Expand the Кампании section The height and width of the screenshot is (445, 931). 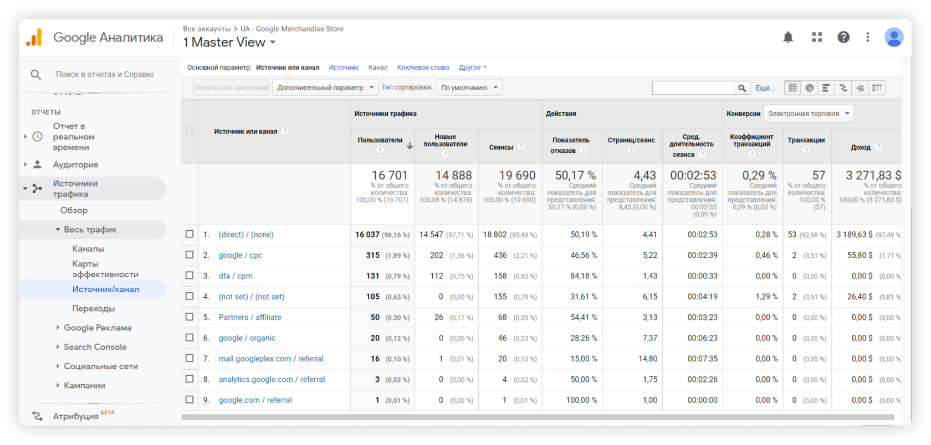pyautogui.click(x=58, y=385)
